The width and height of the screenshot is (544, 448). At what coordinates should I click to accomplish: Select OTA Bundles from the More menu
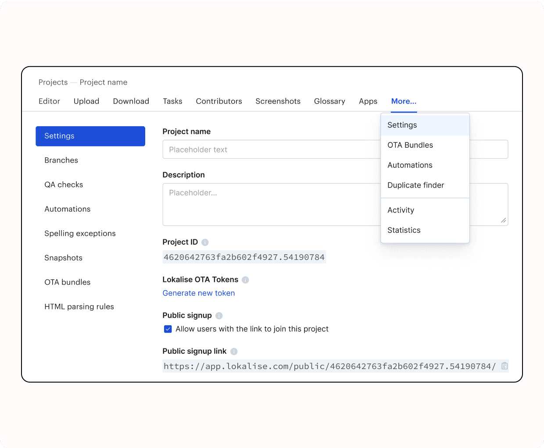(x=410, y=145)
